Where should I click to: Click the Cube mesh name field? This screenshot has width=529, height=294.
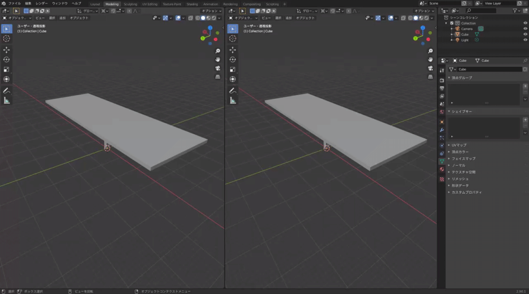pyautogui.click(x=488, y=69)
